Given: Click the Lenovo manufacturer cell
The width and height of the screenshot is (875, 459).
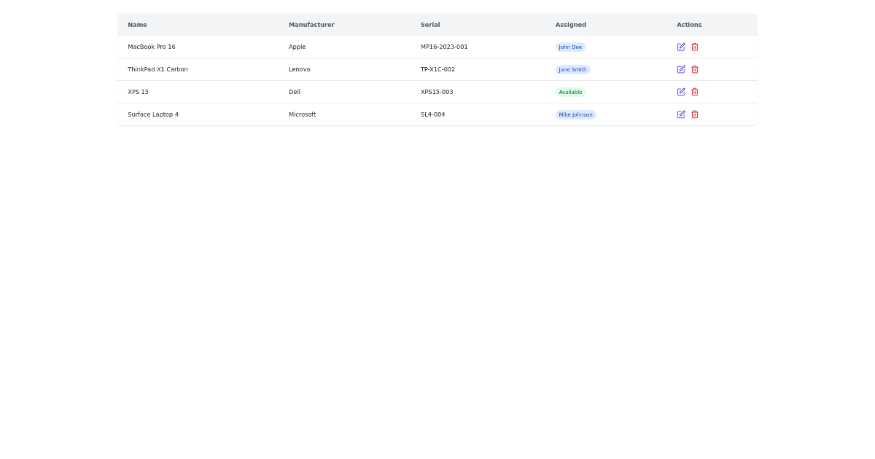Looking at the screenshot, I should point(300,69).
